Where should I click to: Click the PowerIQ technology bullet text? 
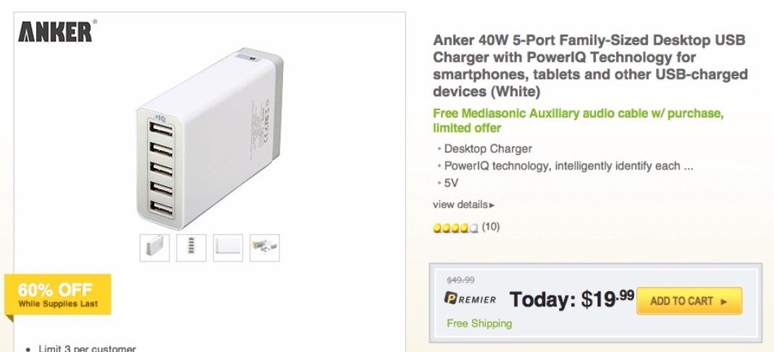[x=568, y=166]
